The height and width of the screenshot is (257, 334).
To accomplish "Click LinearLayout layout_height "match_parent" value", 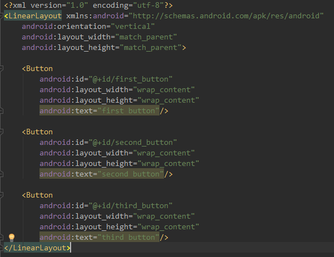I will point(151,47).
